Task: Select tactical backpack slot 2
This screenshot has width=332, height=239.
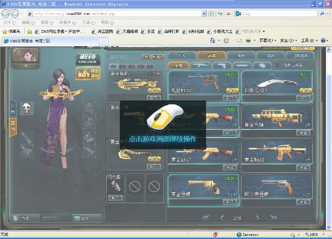Action: coord(122,66)
